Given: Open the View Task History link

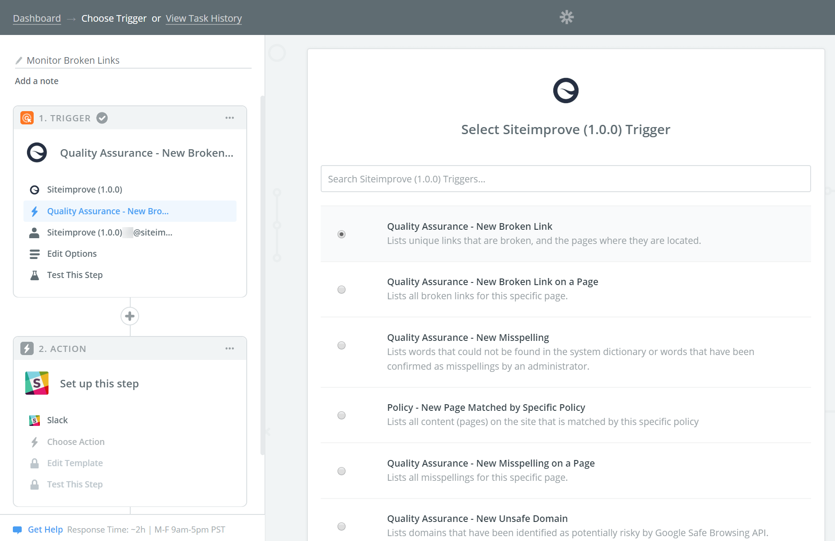Looking at the screenshot, I should (x=204, y=18).
